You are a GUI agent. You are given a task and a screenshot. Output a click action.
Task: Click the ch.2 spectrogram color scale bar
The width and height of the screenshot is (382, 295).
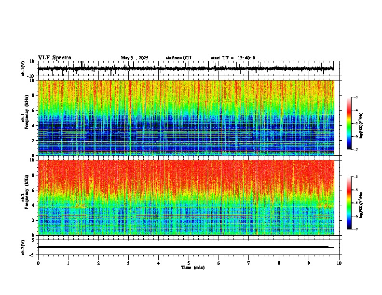tap(349, 203)
